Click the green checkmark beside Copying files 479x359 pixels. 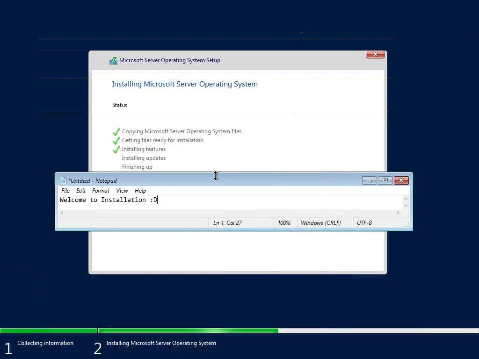point(116,131)
